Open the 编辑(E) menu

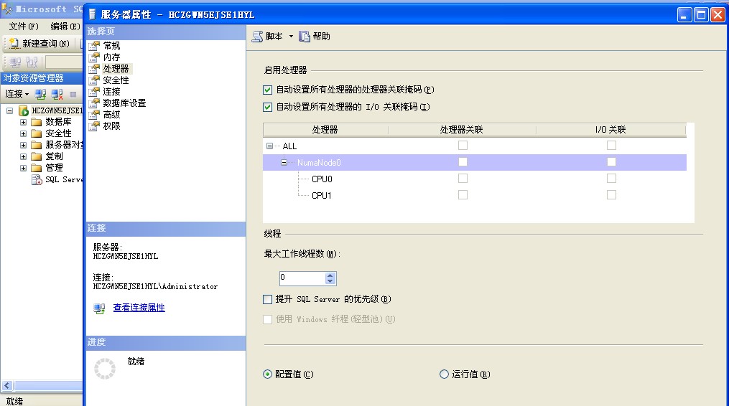click(65, 27)
